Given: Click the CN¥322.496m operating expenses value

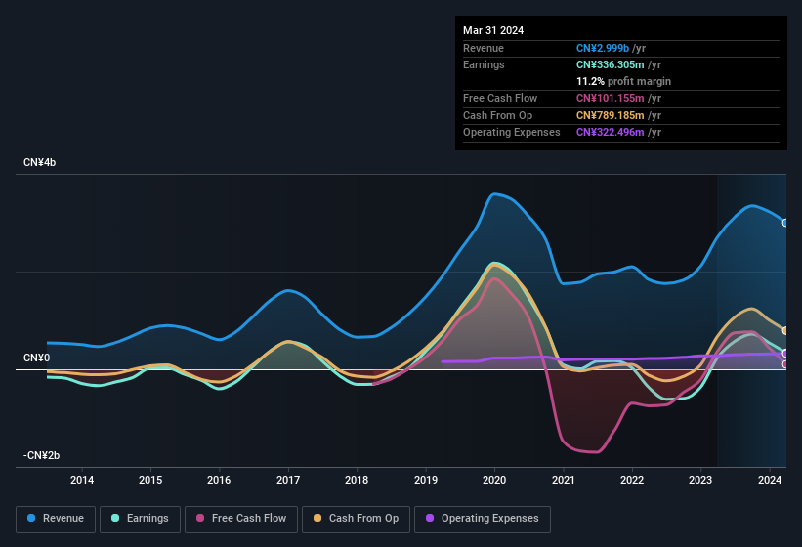Looking at the screenshot, I should tap(611, 133).
